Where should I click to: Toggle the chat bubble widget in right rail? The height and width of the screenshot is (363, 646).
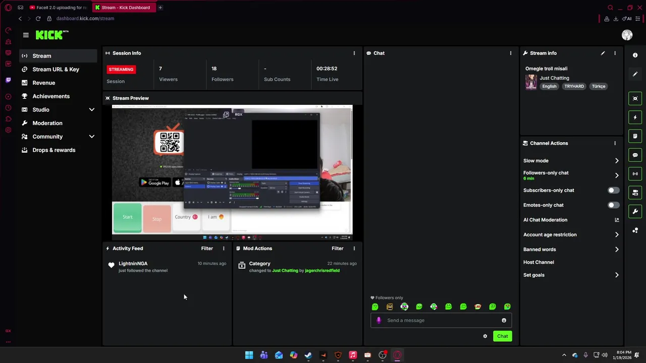(x=635, y=155)
